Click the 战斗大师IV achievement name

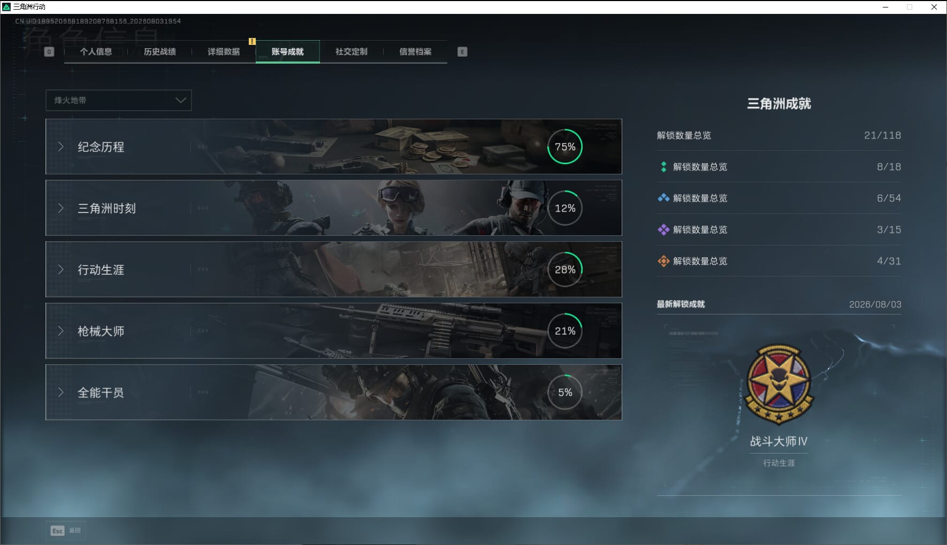(779, 442)
